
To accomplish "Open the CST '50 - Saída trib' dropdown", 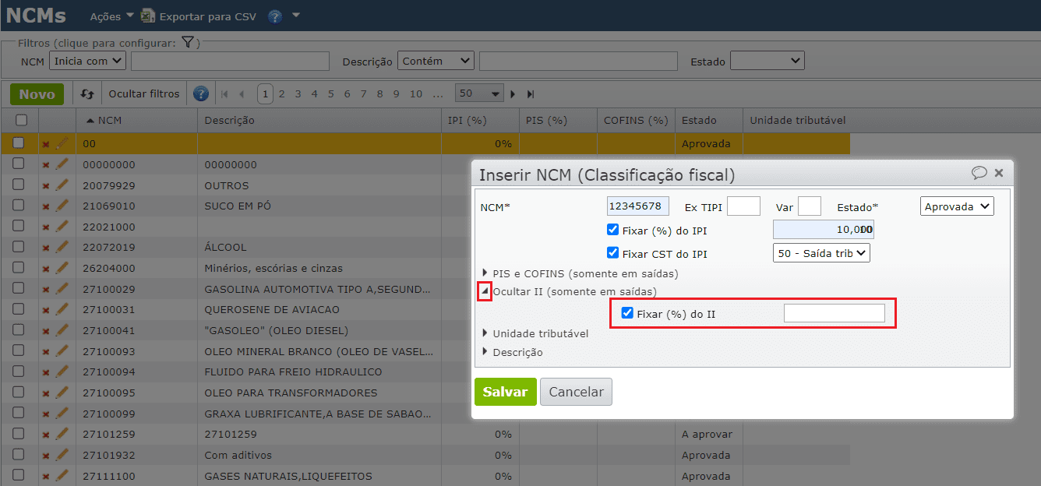I will tap(821, 253).
